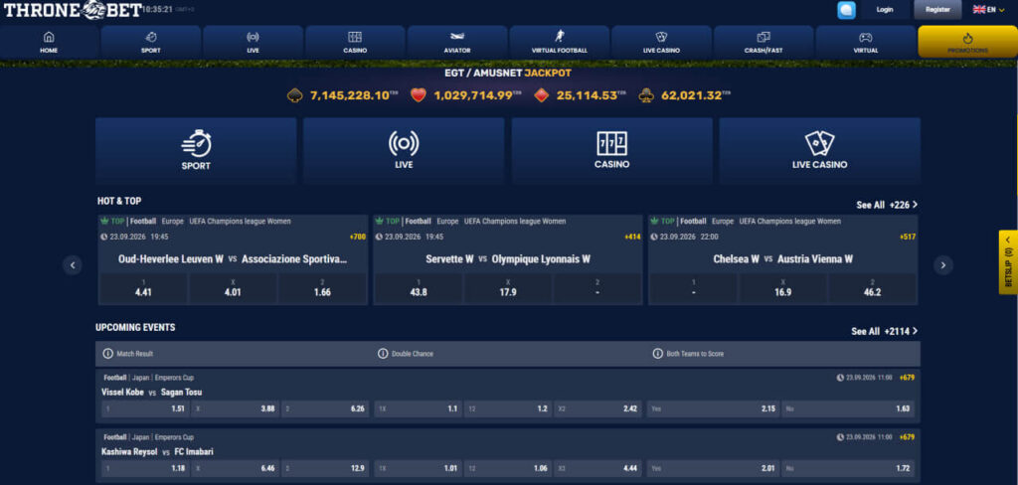The width and height of the screenshot is (1018, 485).
Task: Click the Login link
Action: [884, 10]
